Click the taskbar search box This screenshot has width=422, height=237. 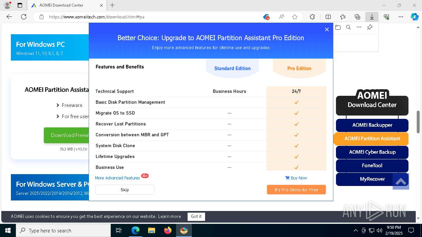63,230
